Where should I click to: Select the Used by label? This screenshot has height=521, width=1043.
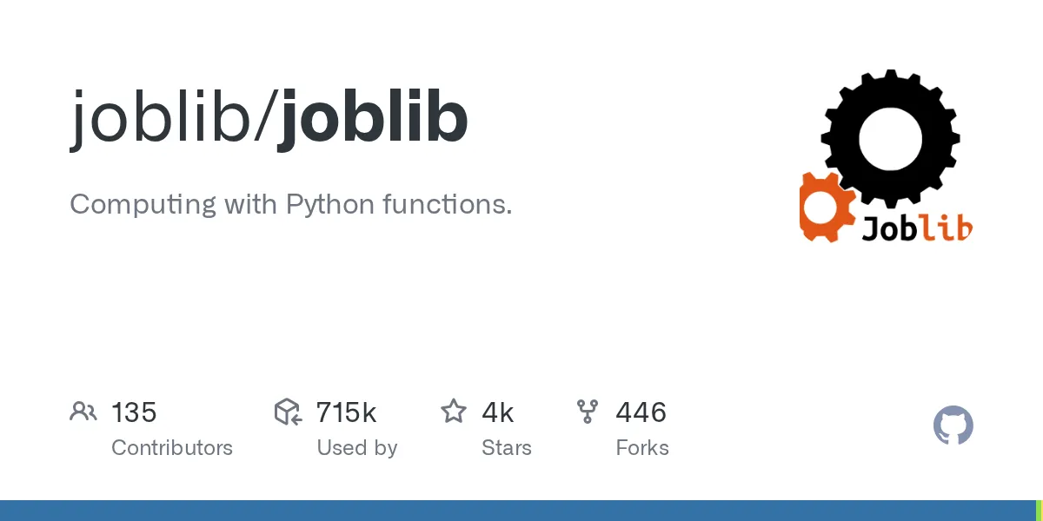tap(356, 448)
